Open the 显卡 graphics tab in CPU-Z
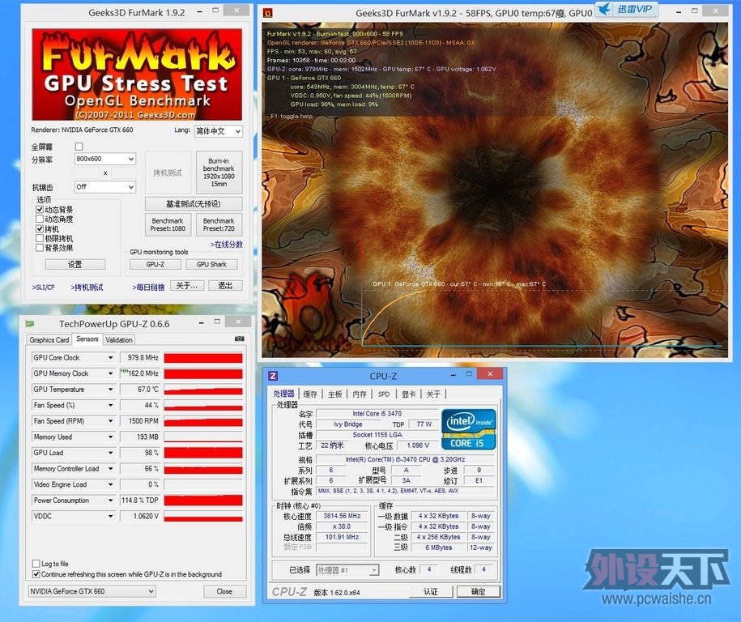741x622 pixels. [409, 394]
